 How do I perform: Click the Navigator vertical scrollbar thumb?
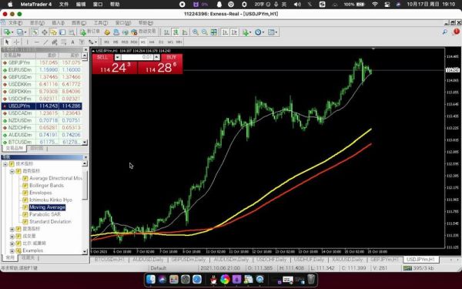click(85, 185)
